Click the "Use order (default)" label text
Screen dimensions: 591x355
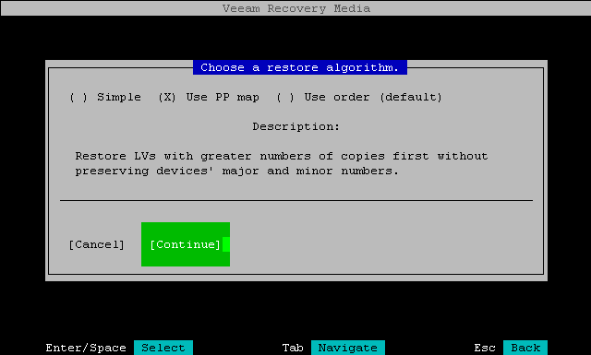[373, 97]
